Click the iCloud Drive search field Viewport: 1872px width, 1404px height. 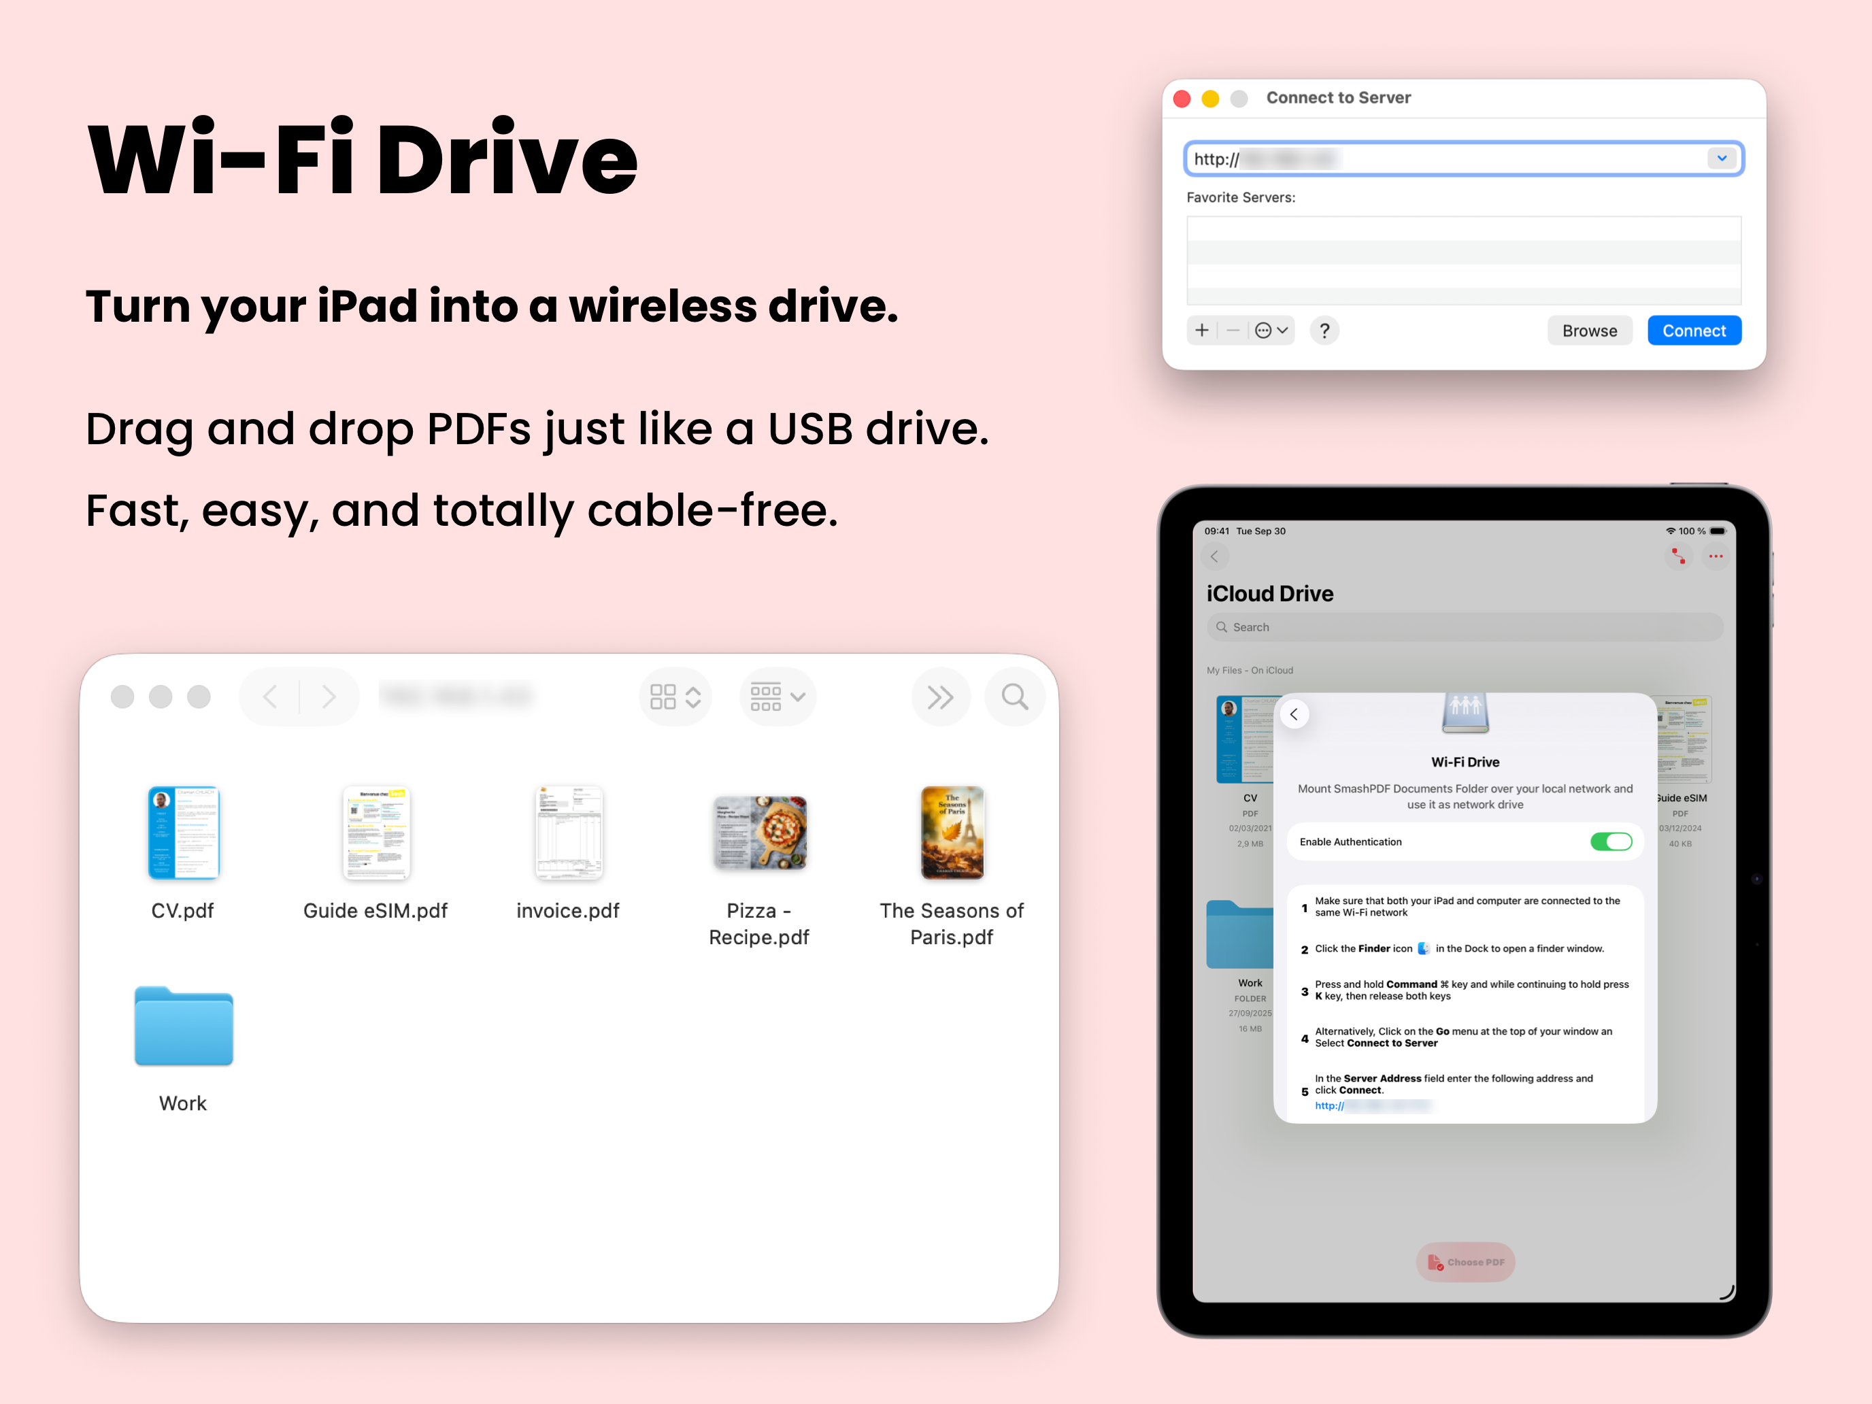[1464, 627]
